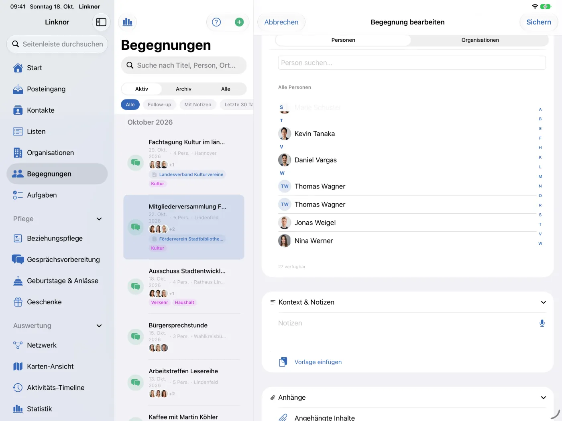Open Posteingang in the sidebar
This screenshot has width=562, height=421.
coord(57,89)
